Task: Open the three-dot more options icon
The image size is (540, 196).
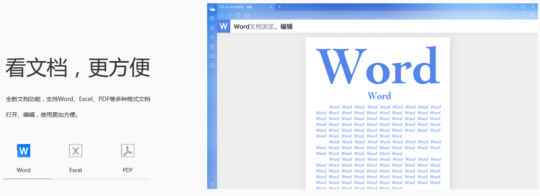Action: (524, 15)
